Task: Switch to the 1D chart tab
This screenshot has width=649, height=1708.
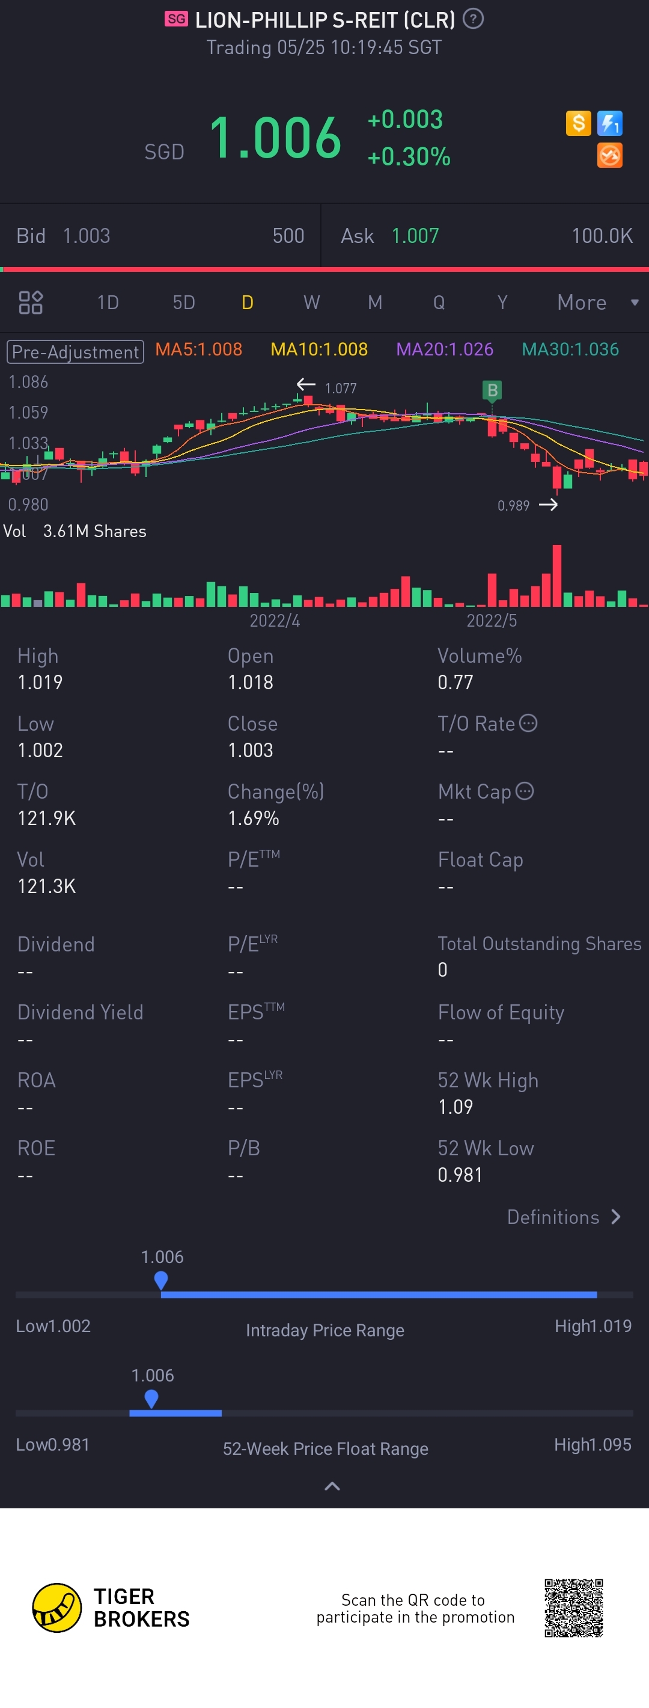Action: click(x=108, y=303)
